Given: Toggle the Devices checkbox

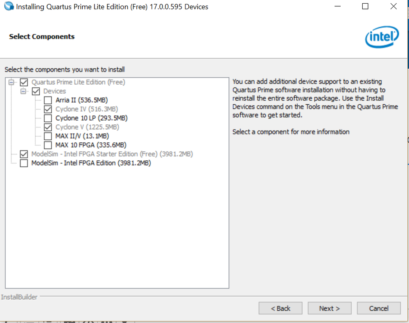Looking at the screenshot, I should tap(36, 91).
